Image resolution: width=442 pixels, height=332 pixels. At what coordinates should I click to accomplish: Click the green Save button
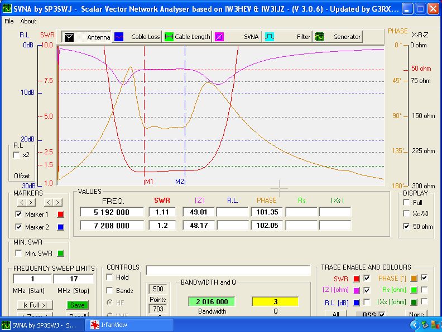point(78,305)
